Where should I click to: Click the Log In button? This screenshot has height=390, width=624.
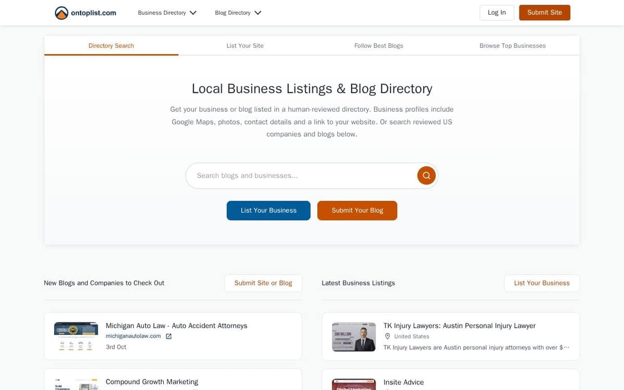pos(497,12)
